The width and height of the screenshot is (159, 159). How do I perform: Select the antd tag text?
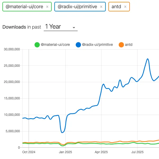click(116, 7)
